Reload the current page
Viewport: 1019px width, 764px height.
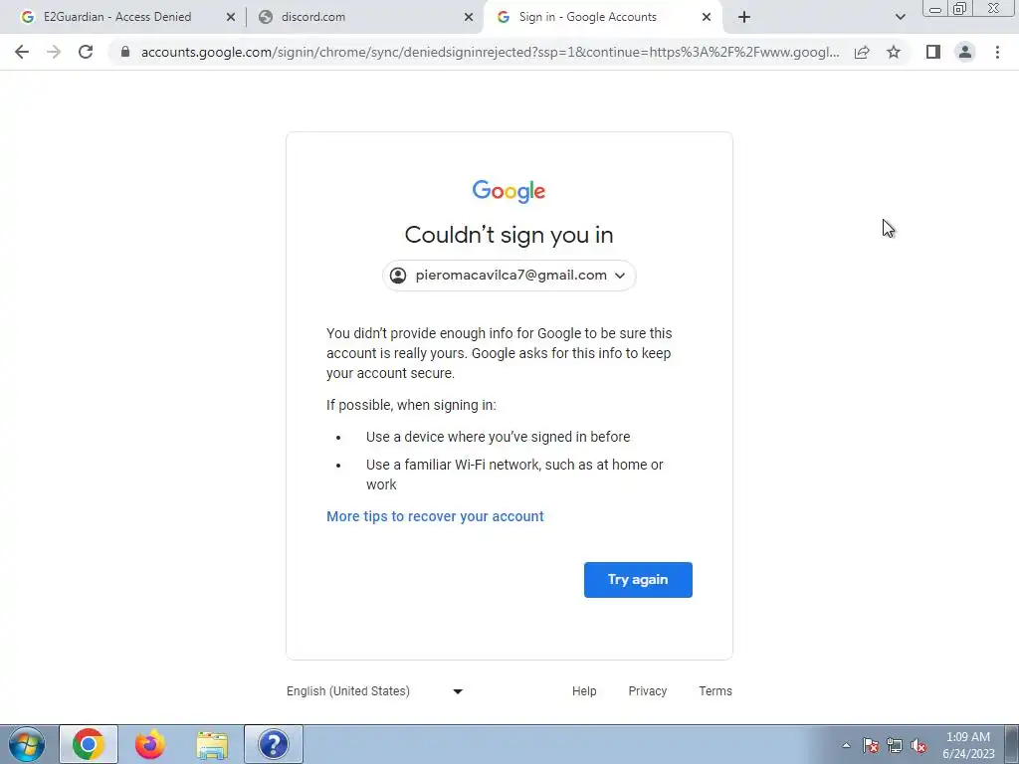pyautogui.click(x=86, y=52)
